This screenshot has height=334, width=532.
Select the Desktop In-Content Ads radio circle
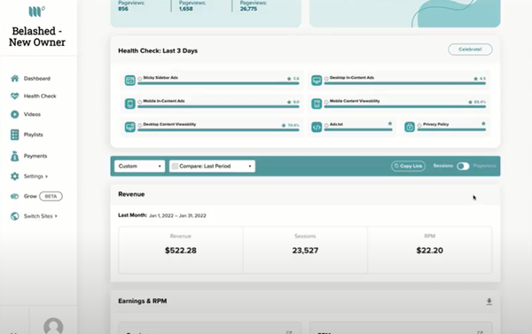(326, 79)
